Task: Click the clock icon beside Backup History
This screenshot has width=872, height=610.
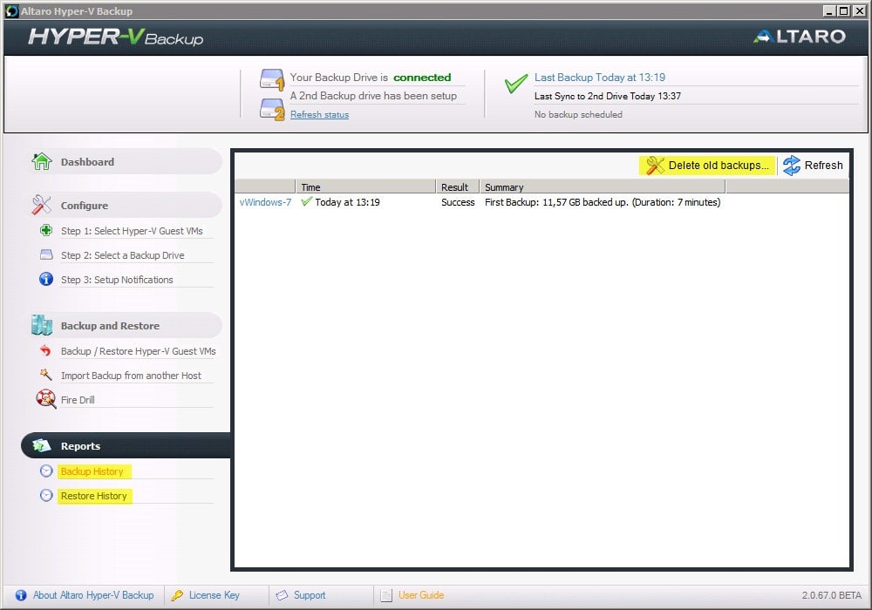Action: [46, 471]
